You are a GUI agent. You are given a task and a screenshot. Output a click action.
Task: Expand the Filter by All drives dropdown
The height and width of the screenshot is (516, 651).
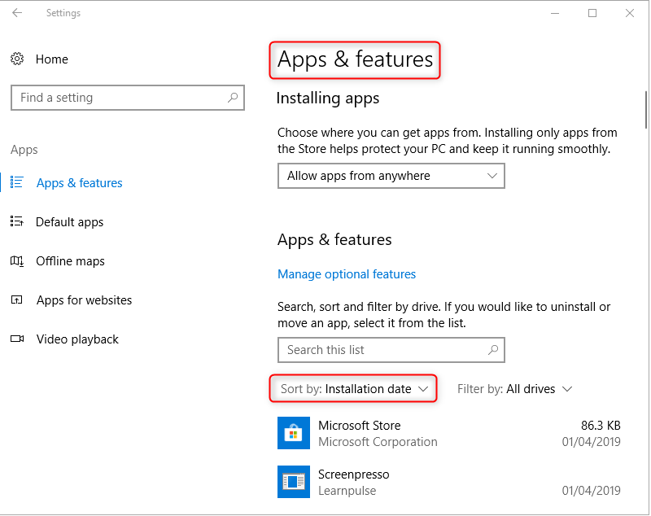coord(514,389)
